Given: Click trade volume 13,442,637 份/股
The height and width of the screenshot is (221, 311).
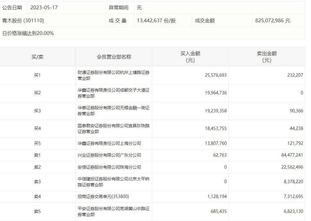Looking at the screenshot, I should 156,20.
